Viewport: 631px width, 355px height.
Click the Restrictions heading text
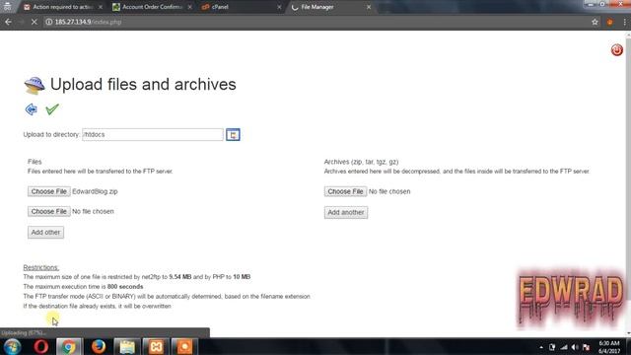40,267
